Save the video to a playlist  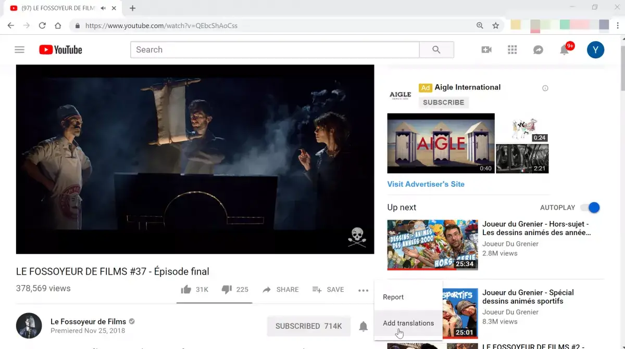[x=328, y=290]
